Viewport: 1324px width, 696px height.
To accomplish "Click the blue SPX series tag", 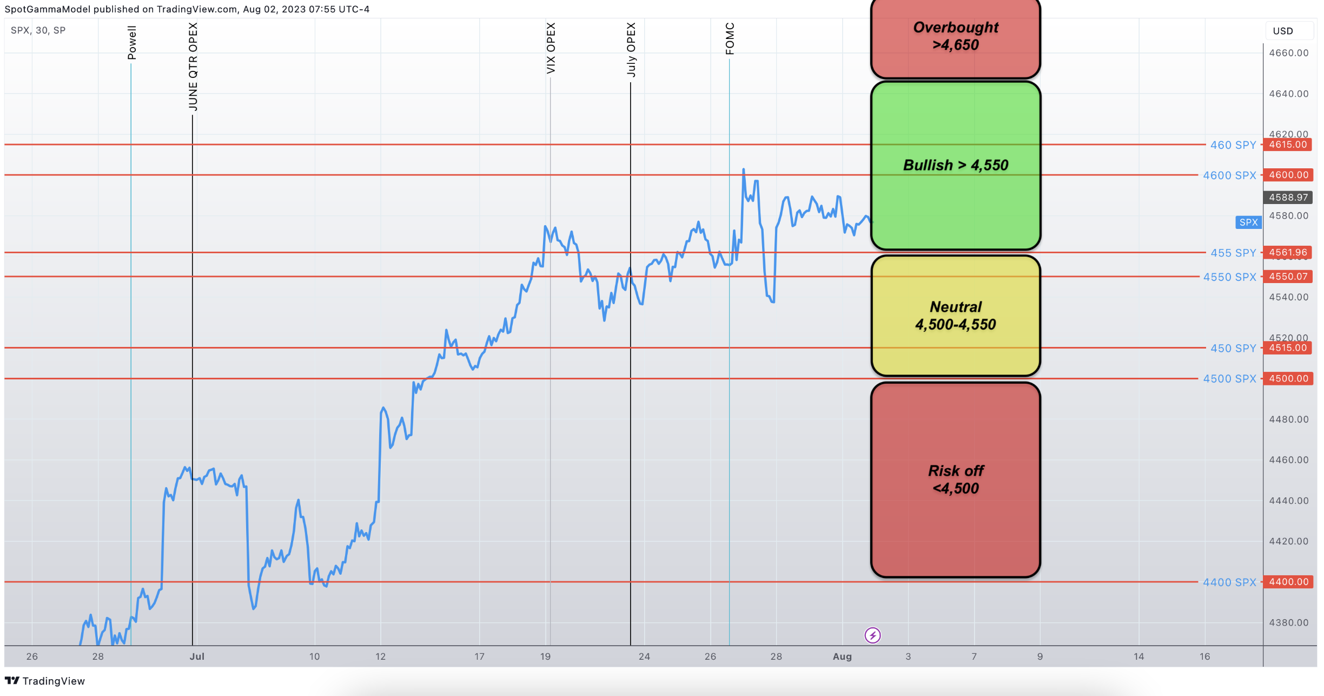I will (x=1248, y=222).
